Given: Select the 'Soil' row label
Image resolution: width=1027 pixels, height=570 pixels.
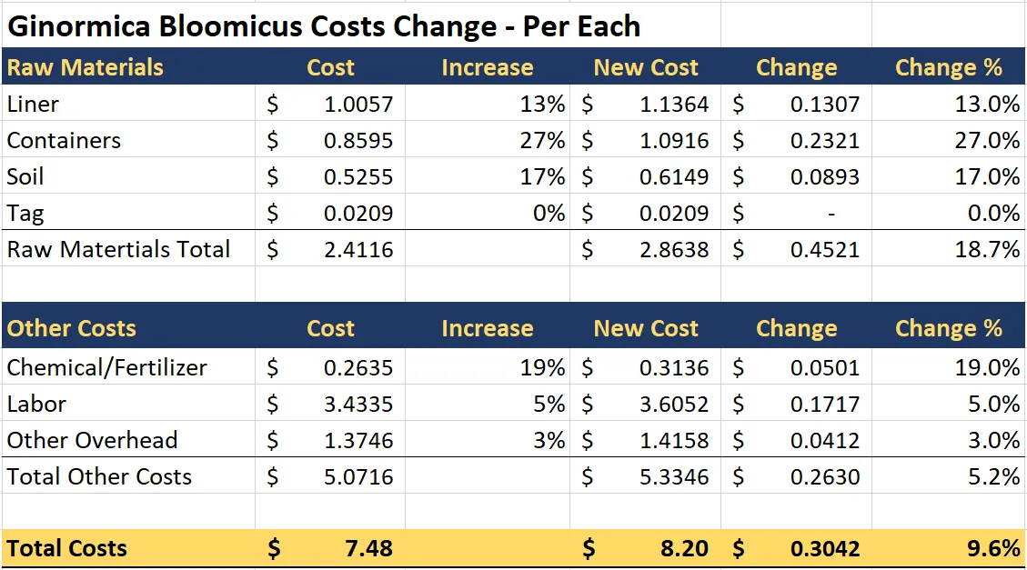Looking at the screenshot, I should (25, 176).
